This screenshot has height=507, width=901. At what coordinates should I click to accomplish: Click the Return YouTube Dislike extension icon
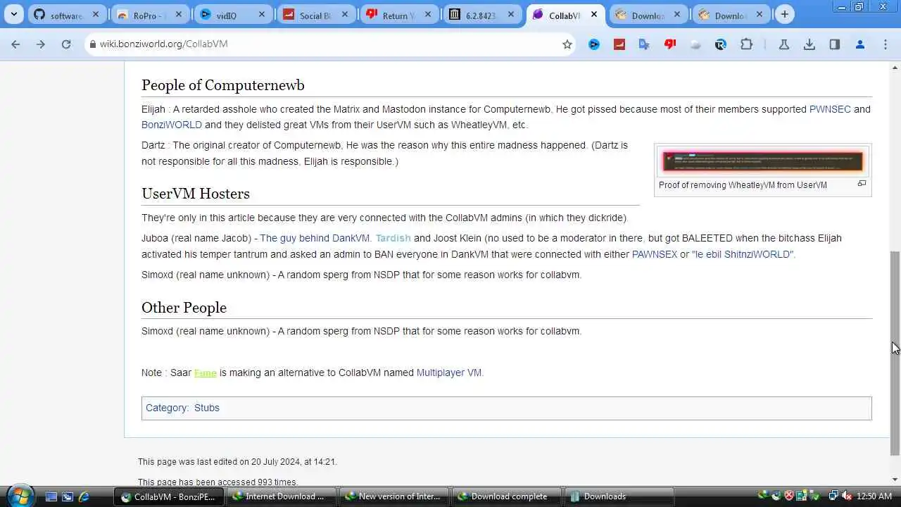[670, 44]
